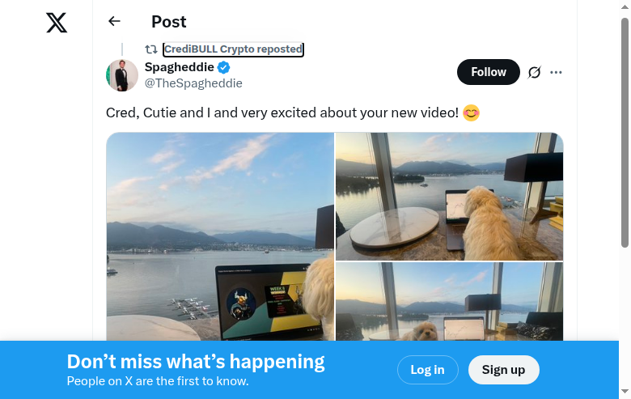Open Grok actions icon beside Follow
The width and height of the screenshot is (631, 399).
click(534, 72)
